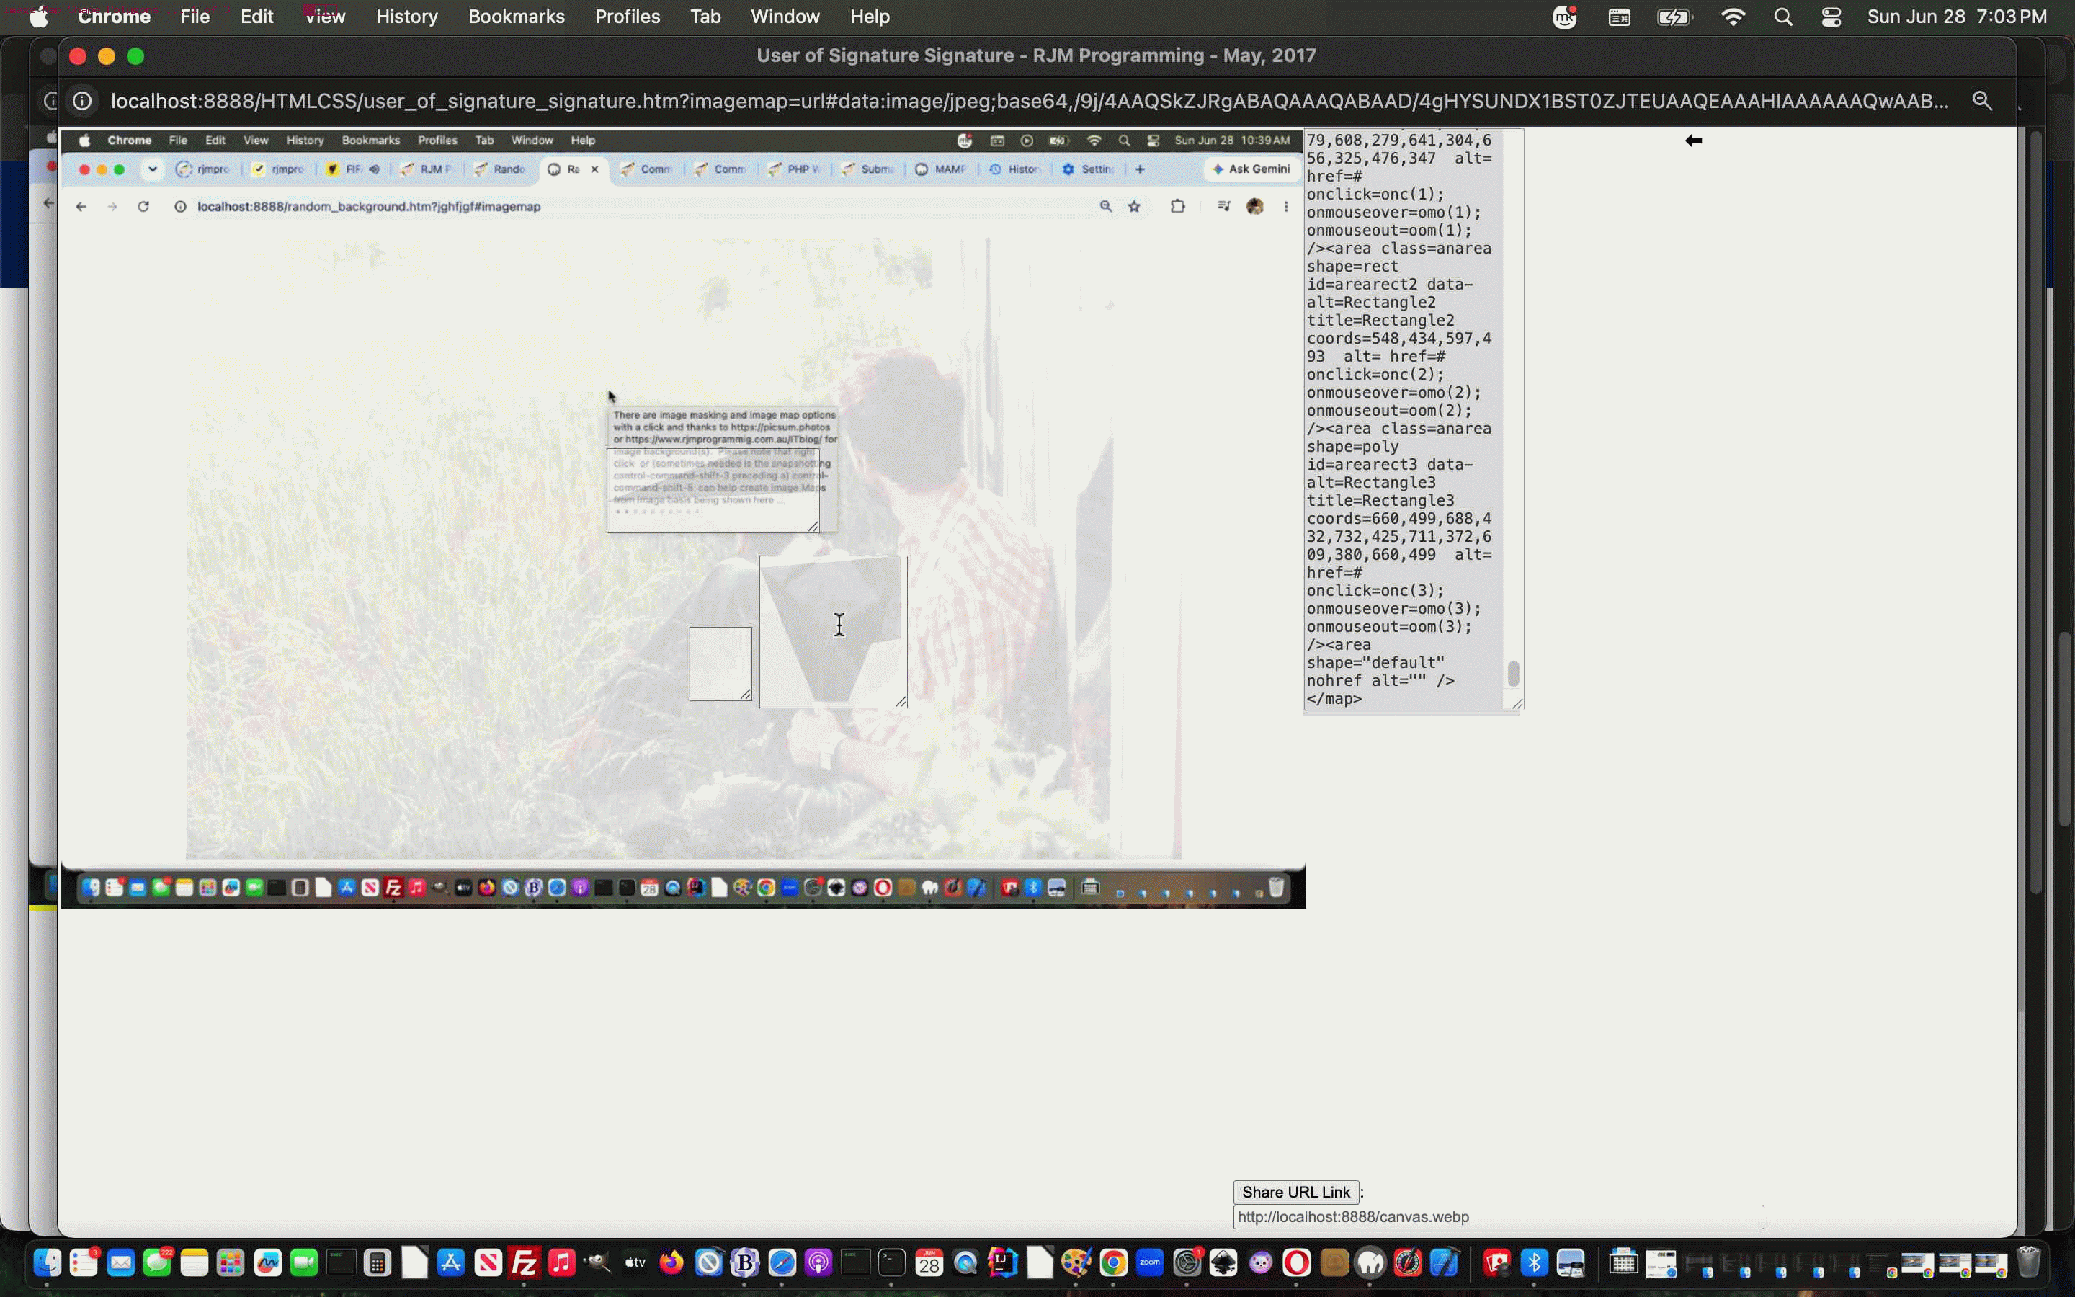The image size is (2075, 1297).
Task: Open Safari from the Dock
Action: click(x=782, y=1262)
